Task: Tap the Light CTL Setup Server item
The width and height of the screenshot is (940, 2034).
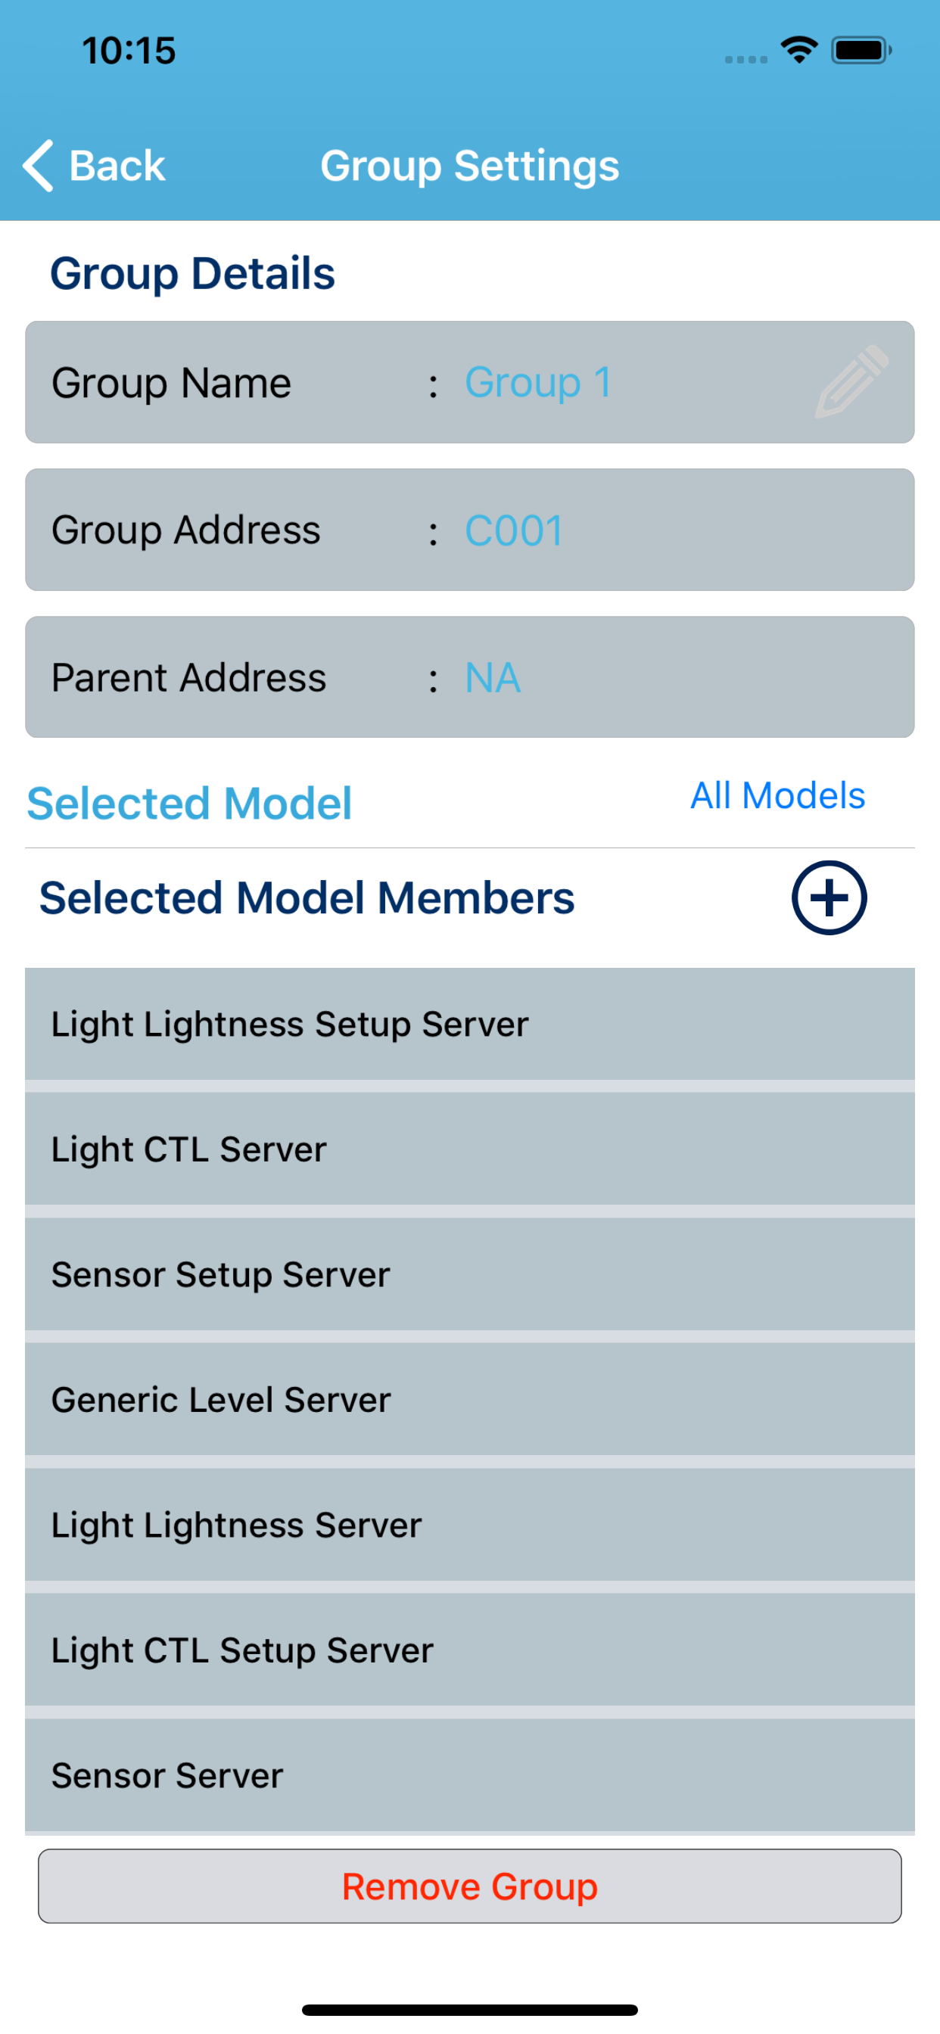Action: 469,1650
